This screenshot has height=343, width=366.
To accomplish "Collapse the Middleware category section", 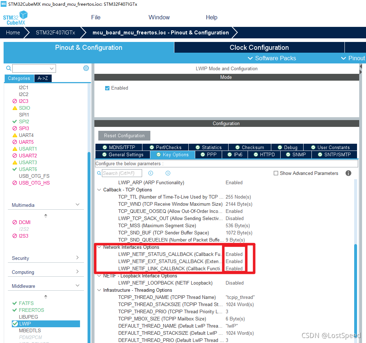I will click(x=78, y=285).
